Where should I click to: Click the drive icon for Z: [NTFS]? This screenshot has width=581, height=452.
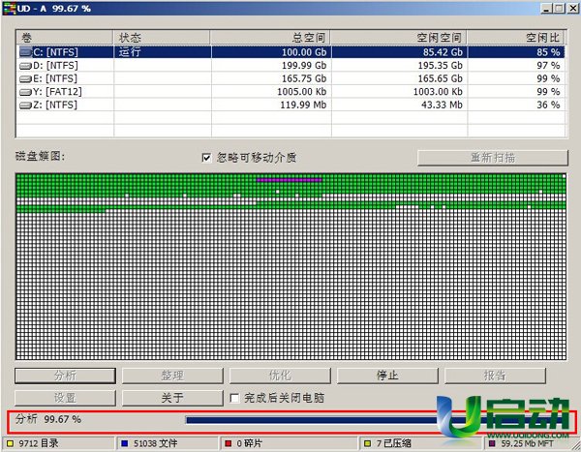click(25, 105)
